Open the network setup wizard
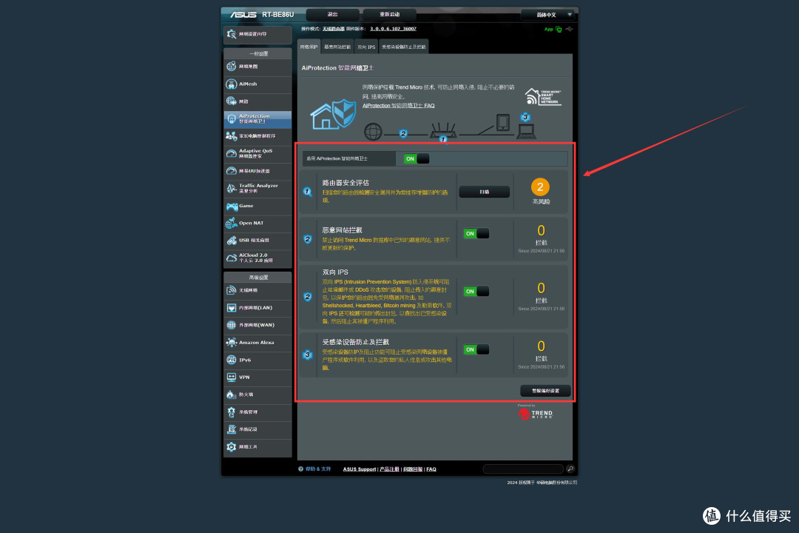 257,34
